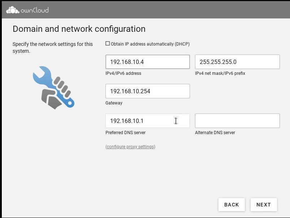This screenshot has width=290, height=218.
Task: Focus the IPv4/IPv6 address field
Action: click(147, 62)
